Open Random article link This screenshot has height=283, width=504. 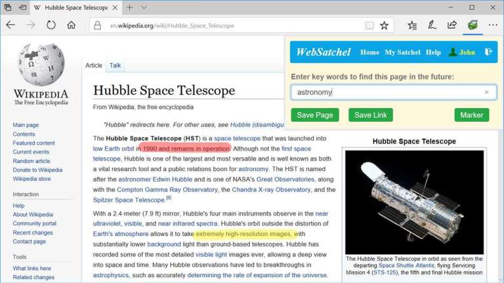(31, 161)
